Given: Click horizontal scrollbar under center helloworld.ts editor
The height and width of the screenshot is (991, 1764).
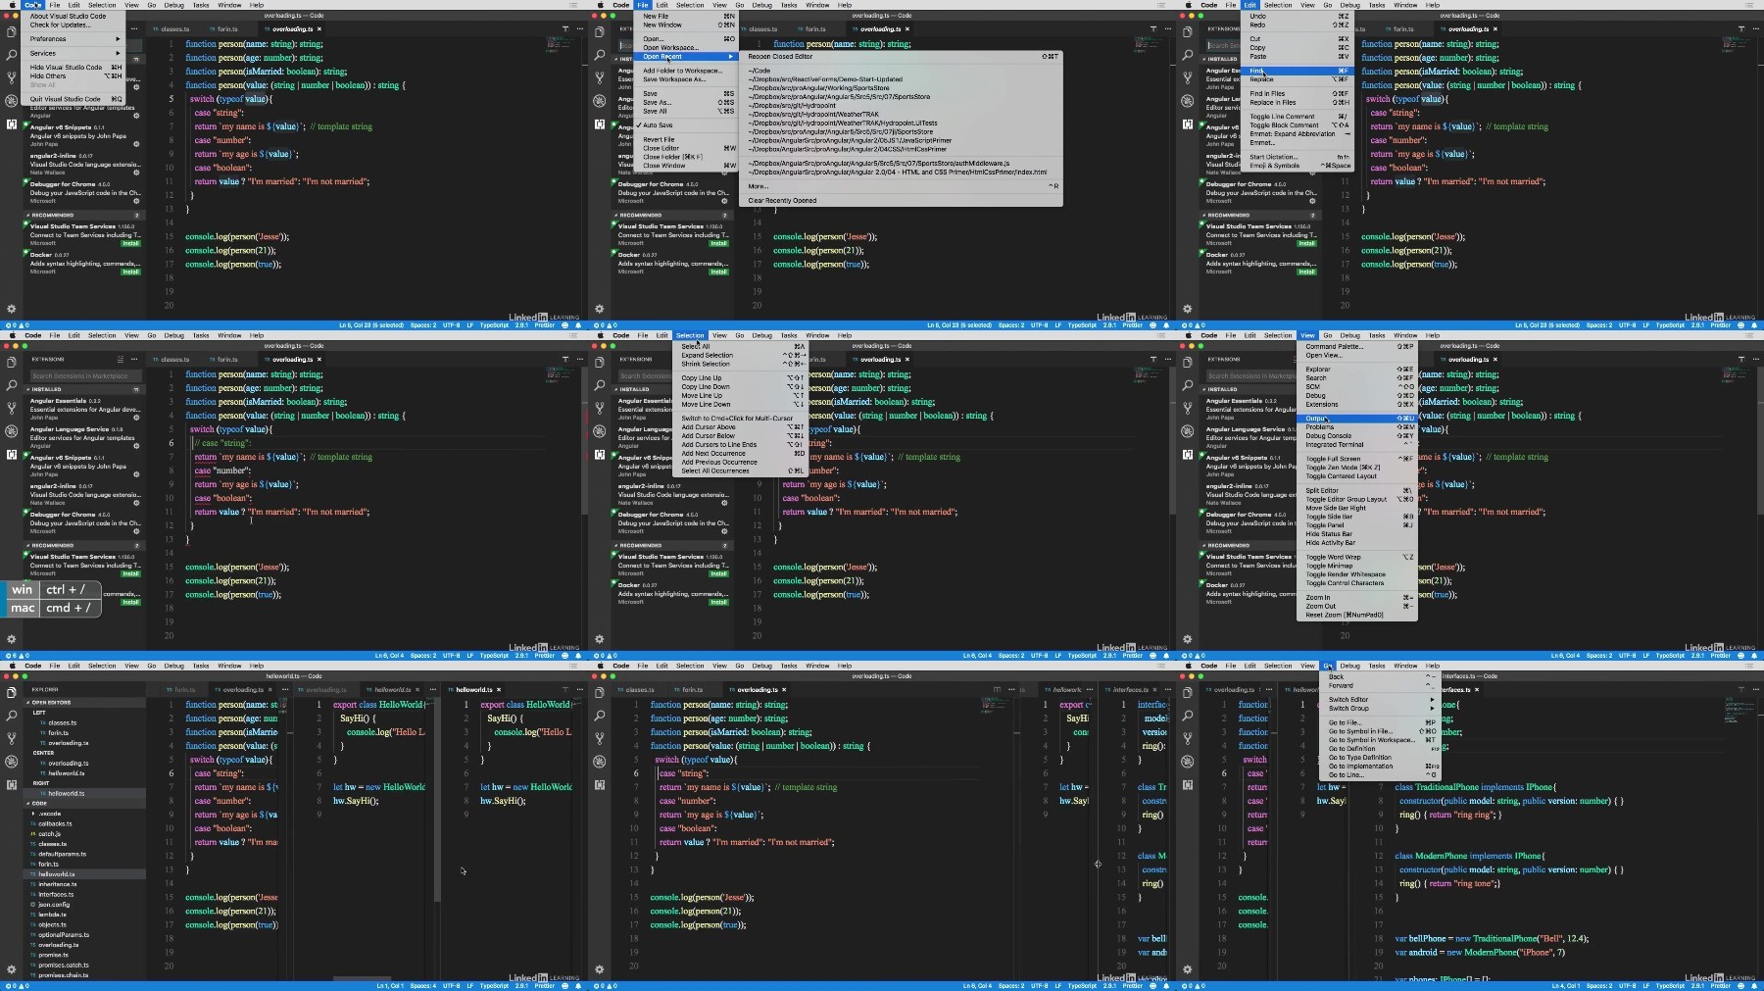Looking at the screenshot, I should (361, 978).
